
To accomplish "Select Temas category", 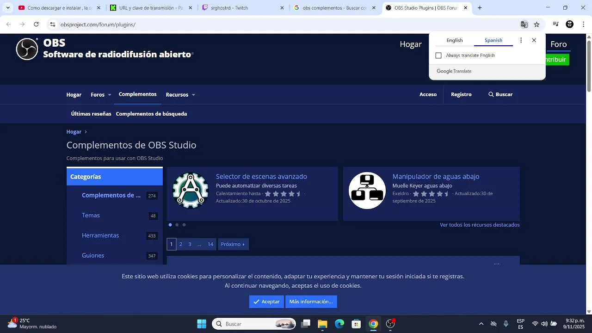I will pyautogui.click(x=91, y=216).
